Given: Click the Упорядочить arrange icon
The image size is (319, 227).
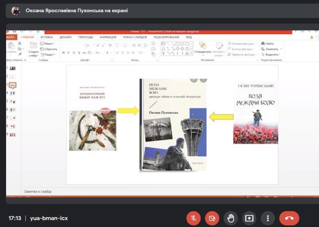Looking at the screenshot, I should 203,47.
